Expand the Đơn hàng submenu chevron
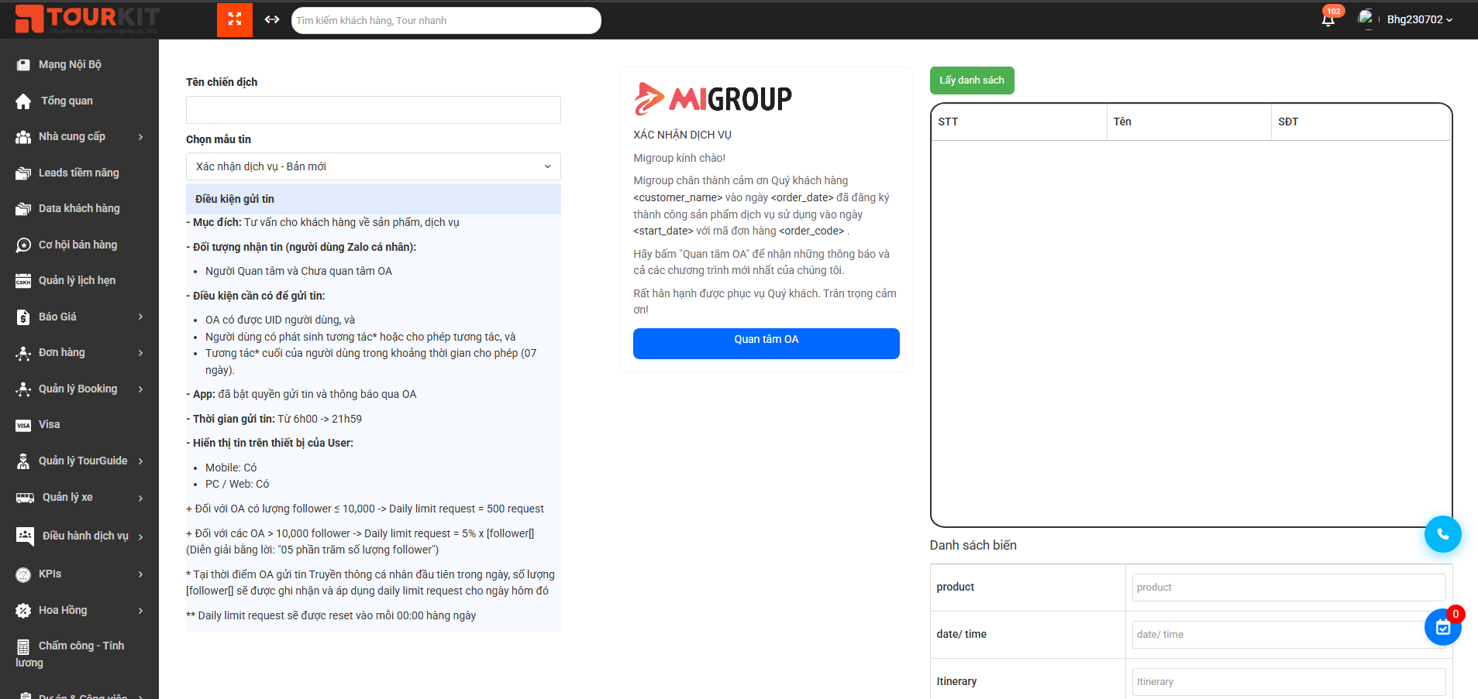This screenshot has width=1478, height=699. coord(140,353)
